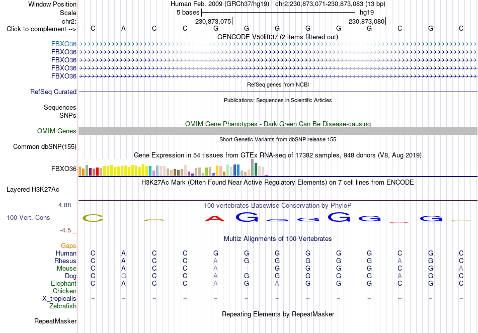Click the A base in chr2 sequence row
This screenshot has height=333, width=478.
pos(123,28)
